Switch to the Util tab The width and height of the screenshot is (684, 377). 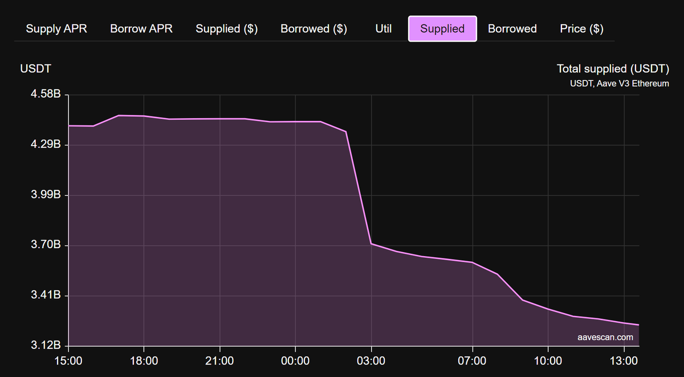[384, 29]
